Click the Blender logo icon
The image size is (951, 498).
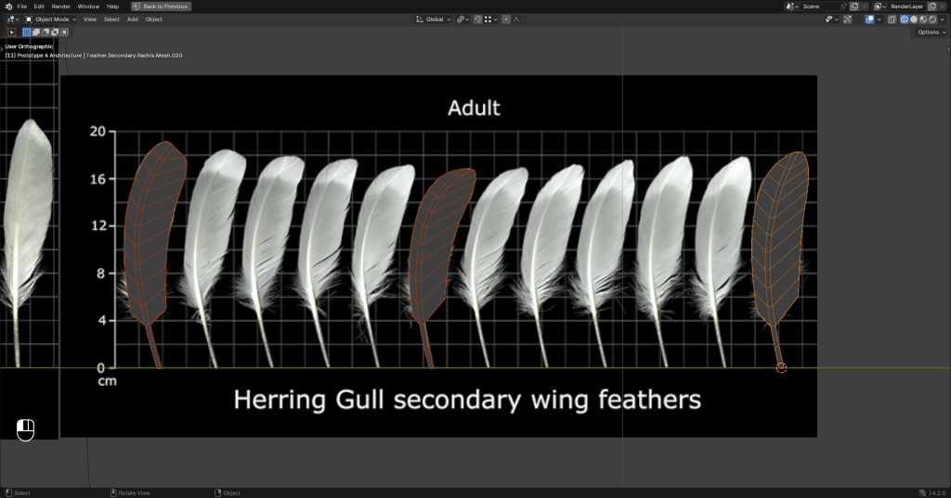coord(8,6)
